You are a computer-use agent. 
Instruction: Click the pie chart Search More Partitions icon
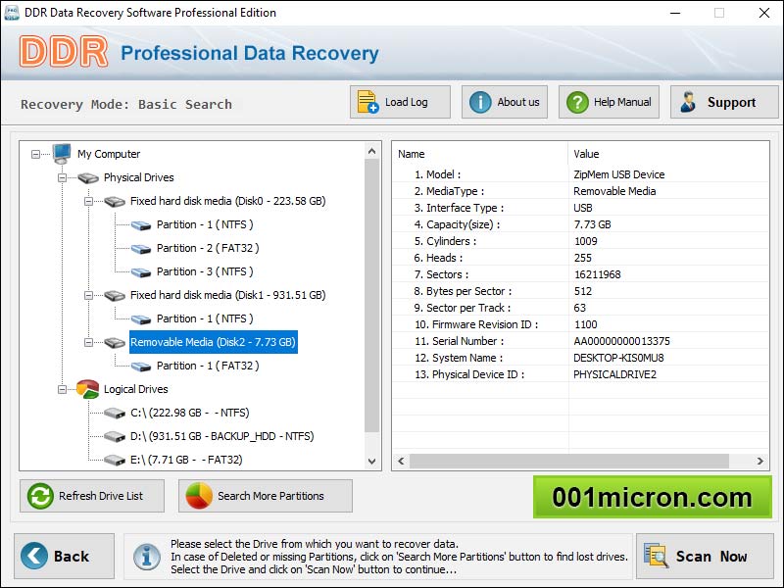(199, 496)
